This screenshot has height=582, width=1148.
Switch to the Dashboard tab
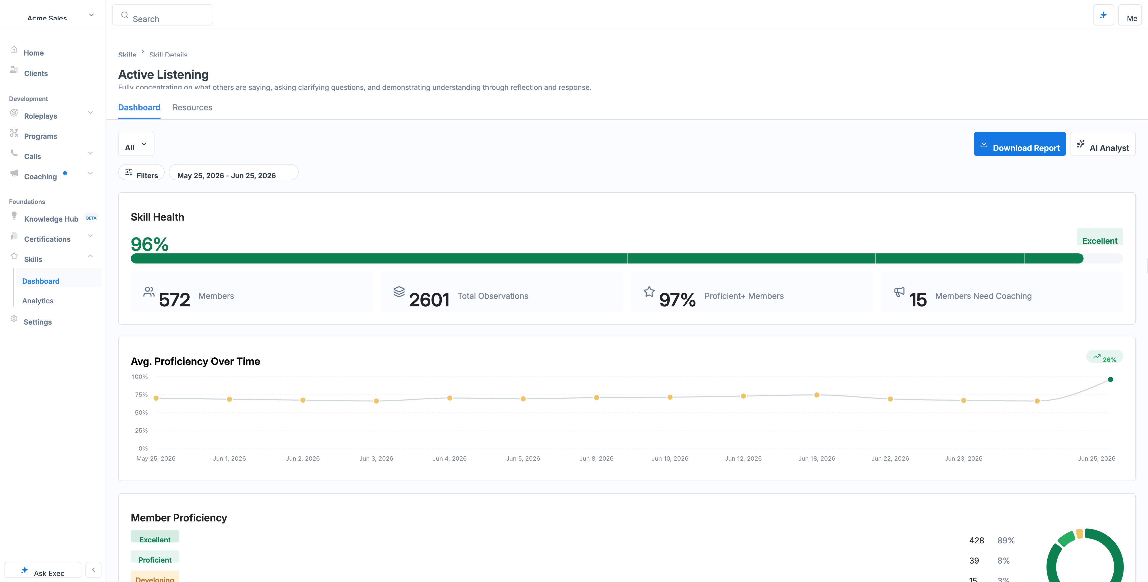pyautogui.click(x=139, y=107)
